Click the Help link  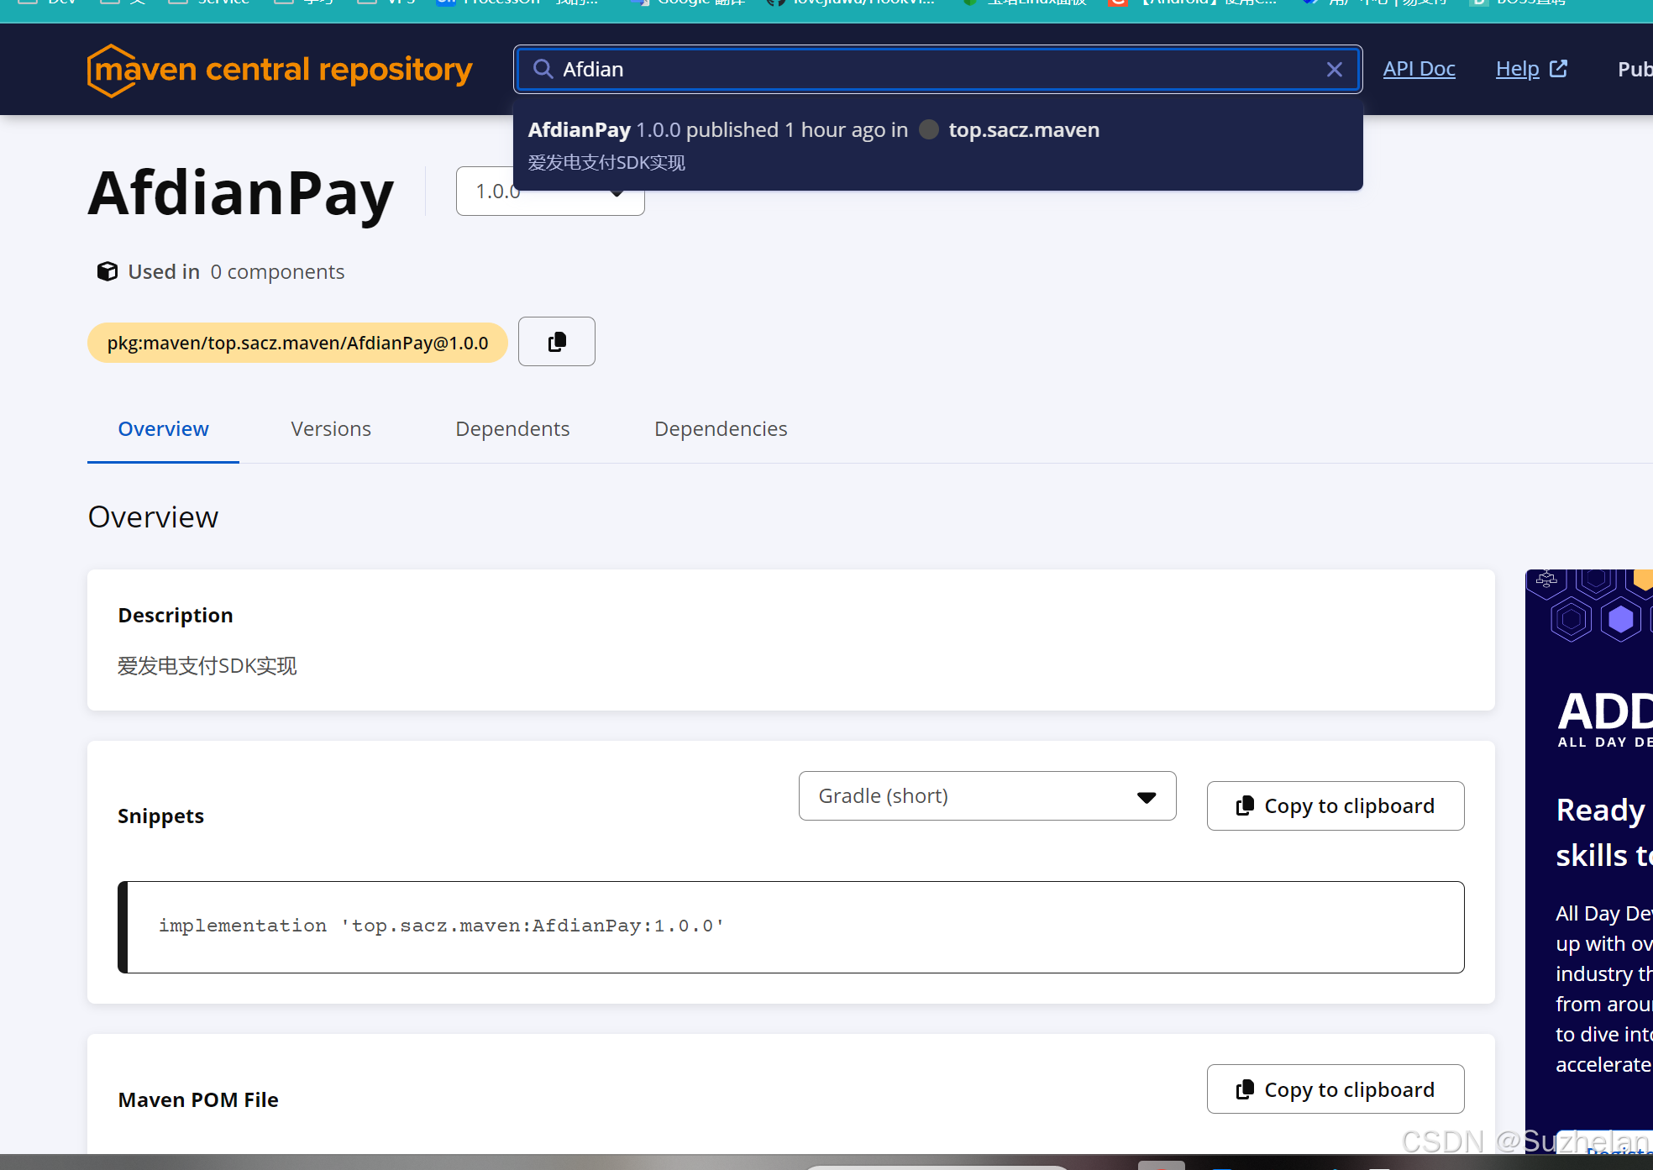point(1517,69)
